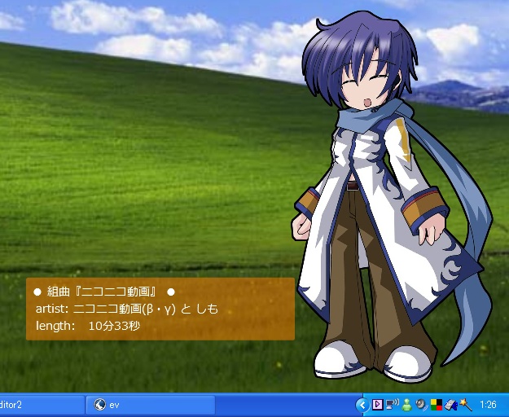This screenshot has width=509, height=417.
Task: Open the wireless network connection tray icon
Action: (x=392, y=404)
